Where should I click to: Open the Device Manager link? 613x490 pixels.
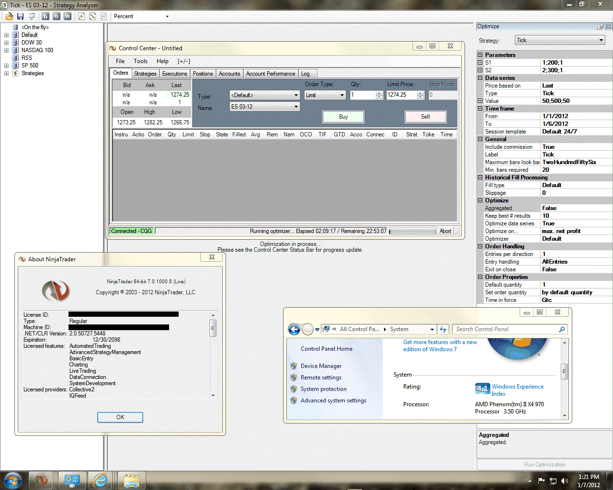coord(321,366)
